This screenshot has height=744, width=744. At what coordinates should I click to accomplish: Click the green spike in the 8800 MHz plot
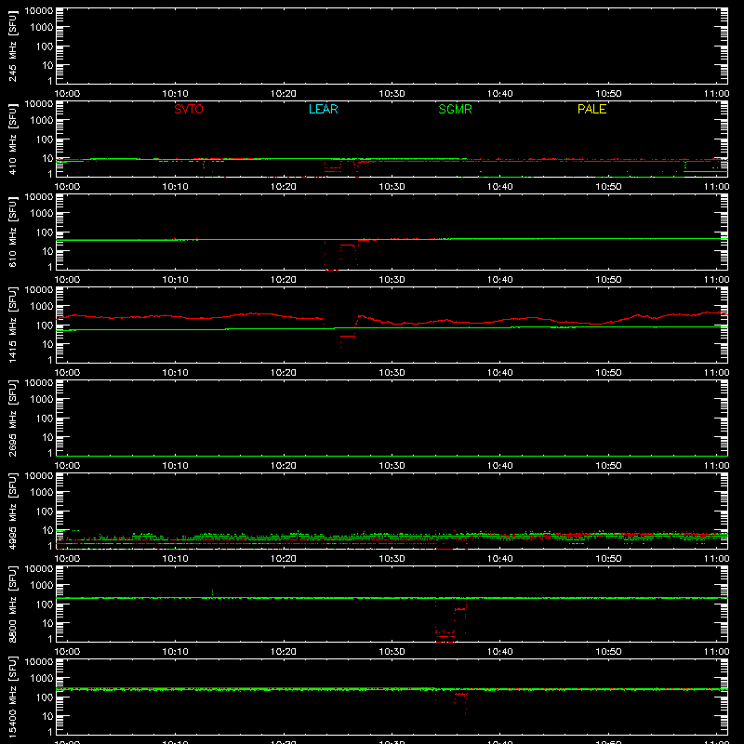(212, 592)
